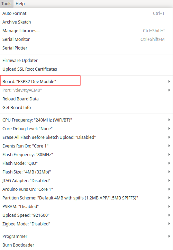
Task: Choose Get Board Info
Action: coord(86,107)
